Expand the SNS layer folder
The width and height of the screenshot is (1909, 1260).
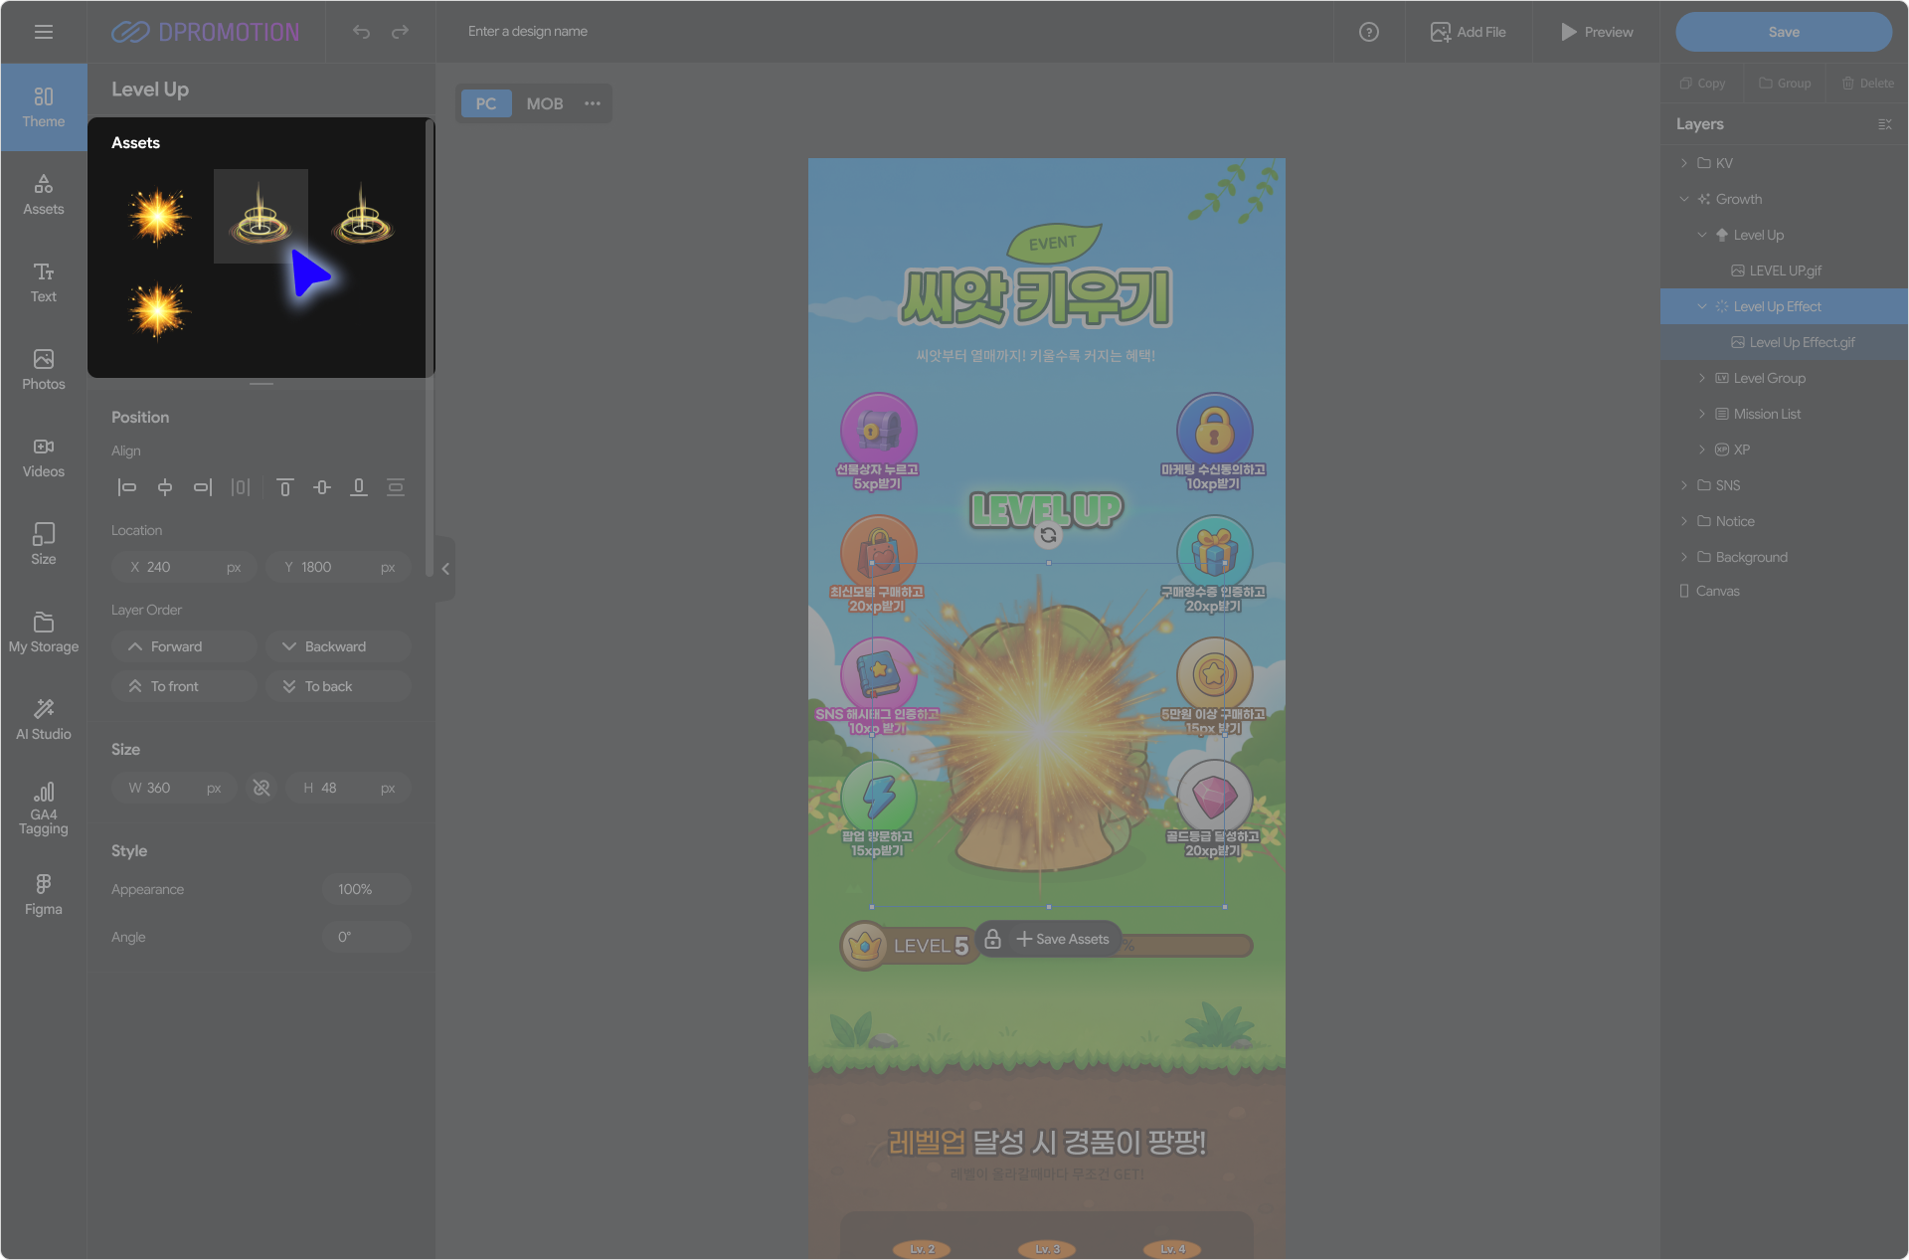click(1684, 485)
